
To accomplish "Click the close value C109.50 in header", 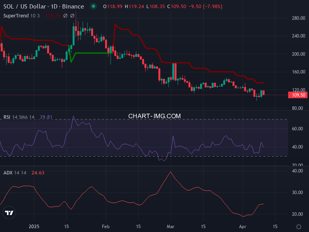I will 177,7.
